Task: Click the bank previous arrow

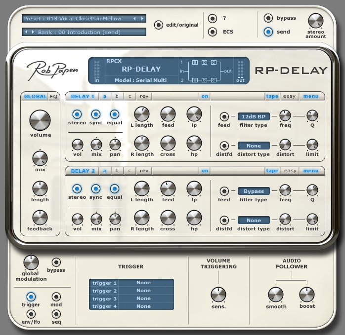Action: (x=26, y=32)
